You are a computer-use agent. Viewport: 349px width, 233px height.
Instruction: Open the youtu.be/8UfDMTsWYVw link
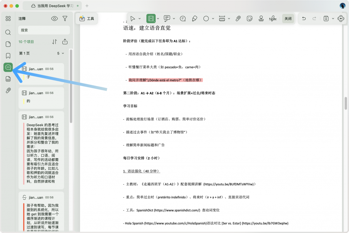click(229, 184)
